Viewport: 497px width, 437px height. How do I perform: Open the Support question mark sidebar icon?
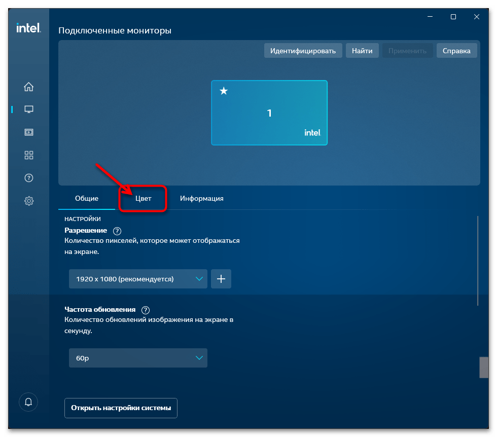tap(29, 178)
